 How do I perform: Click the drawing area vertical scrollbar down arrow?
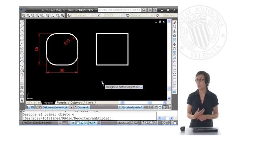pos(169,99)
